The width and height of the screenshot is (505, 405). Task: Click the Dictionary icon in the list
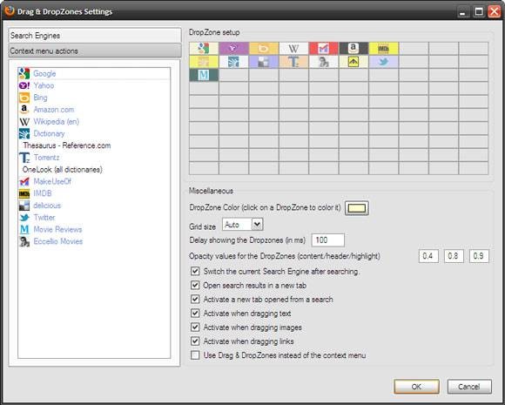tap(24, 133)
